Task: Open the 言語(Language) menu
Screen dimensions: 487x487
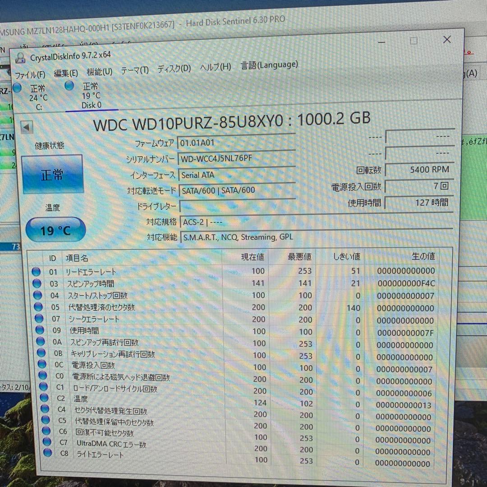Action: 271,64
